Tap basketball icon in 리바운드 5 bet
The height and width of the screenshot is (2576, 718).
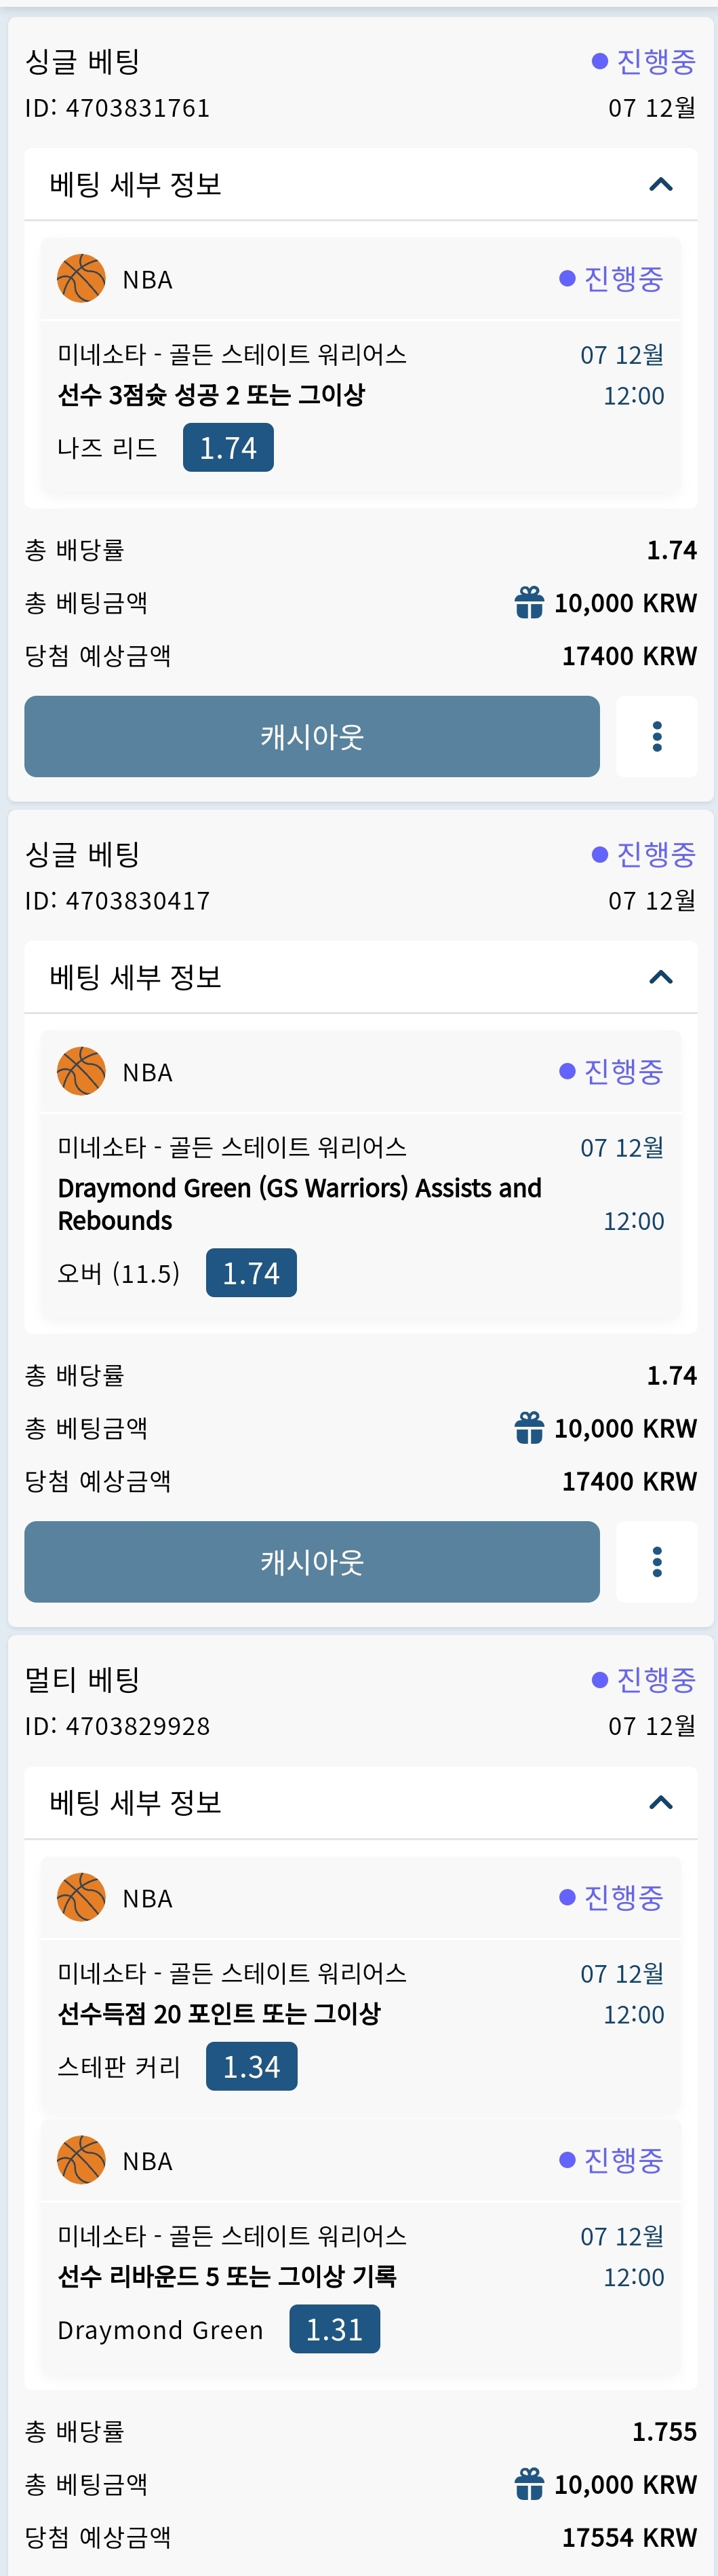[x=81, y=2160]
